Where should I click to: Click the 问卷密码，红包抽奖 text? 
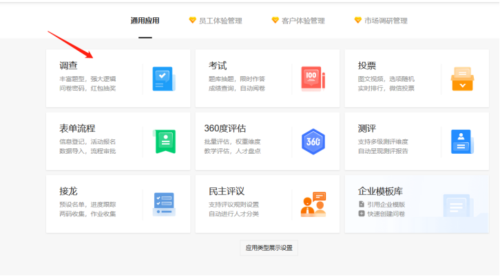coord(87,89)
